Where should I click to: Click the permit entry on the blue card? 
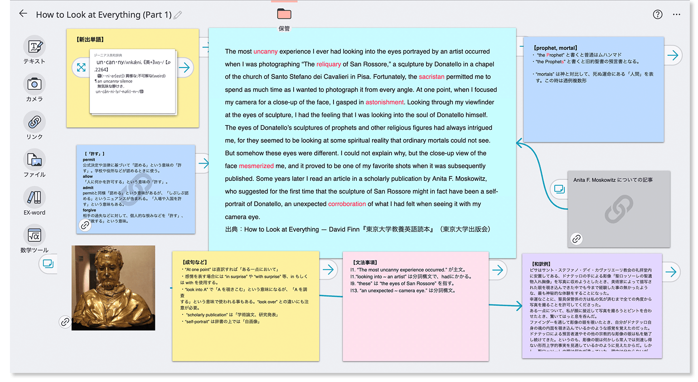point(89,160)
